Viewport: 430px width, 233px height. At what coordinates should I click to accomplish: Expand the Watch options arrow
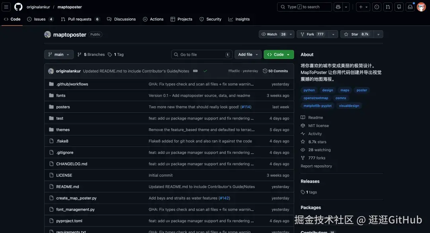tap(291, 34)
